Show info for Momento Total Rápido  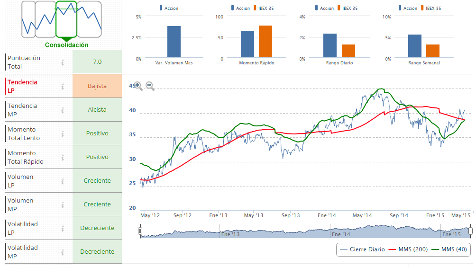pos(62,157)
